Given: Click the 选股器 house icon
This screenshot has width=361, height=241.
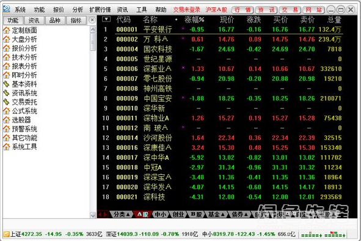Looking at the screenshot, I should click(7, 120).
